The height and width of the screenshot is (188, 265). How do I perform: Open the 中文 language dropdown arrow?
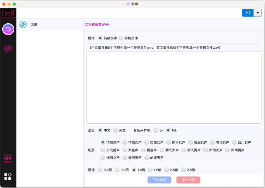(x=258, y=13)
